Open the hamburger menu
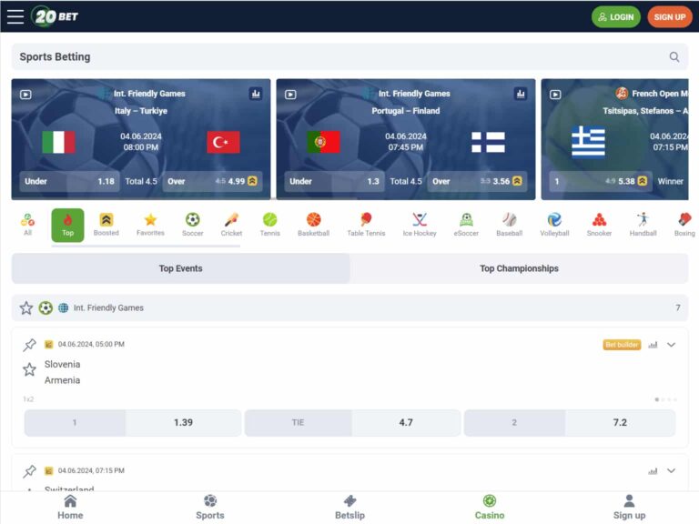The height and width of the screenshot is (524, 699). point(15,16)
